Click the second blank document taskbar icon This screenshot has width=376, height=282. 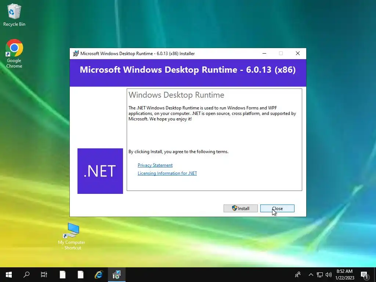[x=80, y=275]
